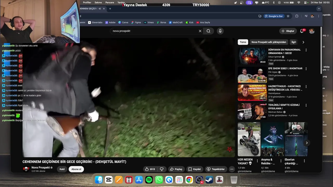Viewport: 333px width, 187px height.
Task: Open the Nova Prospekt channel name
Action: [x=41, y=168]
